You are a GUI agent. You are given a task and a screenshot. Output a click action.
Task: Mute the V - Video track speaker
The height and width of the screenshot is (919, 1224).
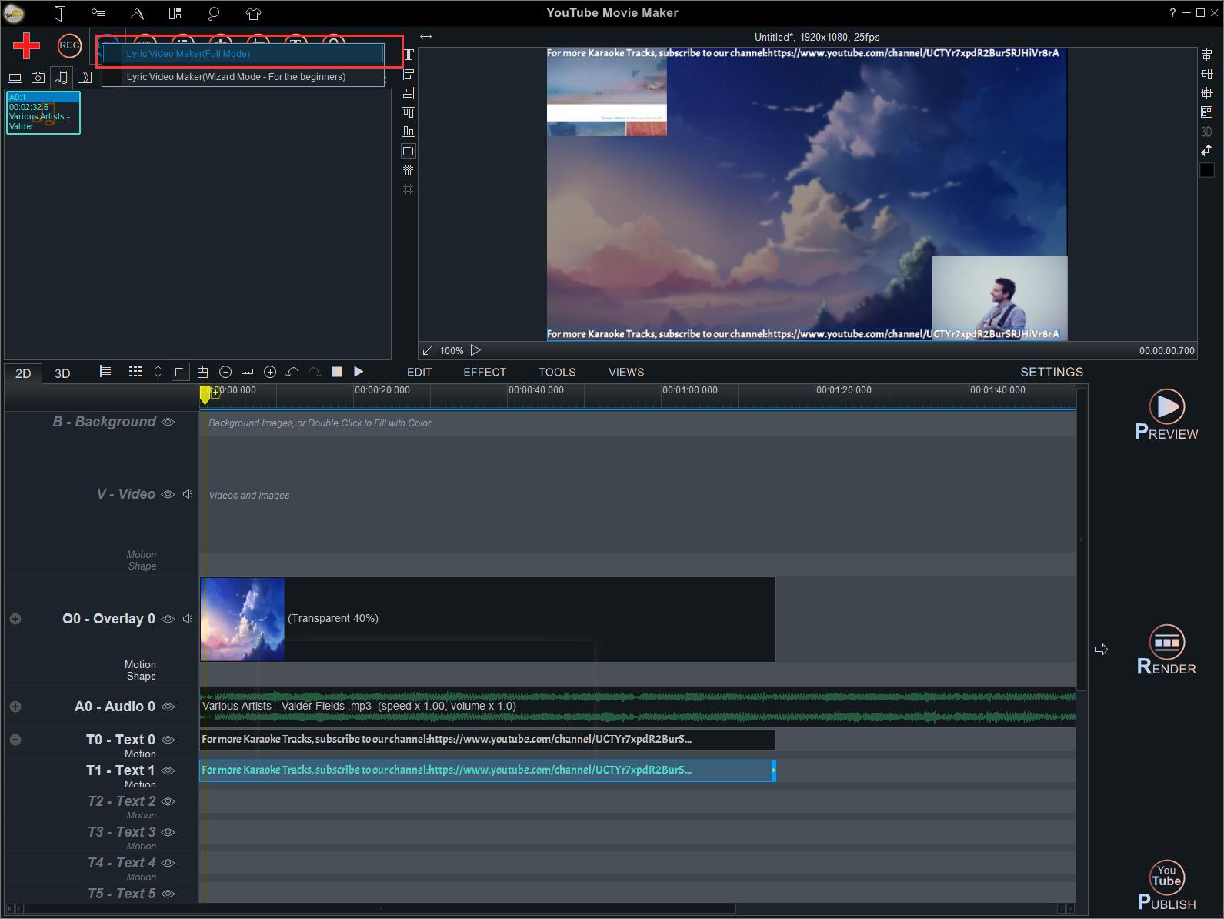pos(188,494)
